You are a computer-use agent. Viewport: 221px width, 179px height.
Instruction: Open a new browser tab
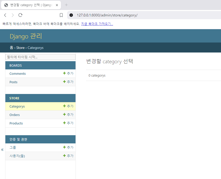click(66, 5)
